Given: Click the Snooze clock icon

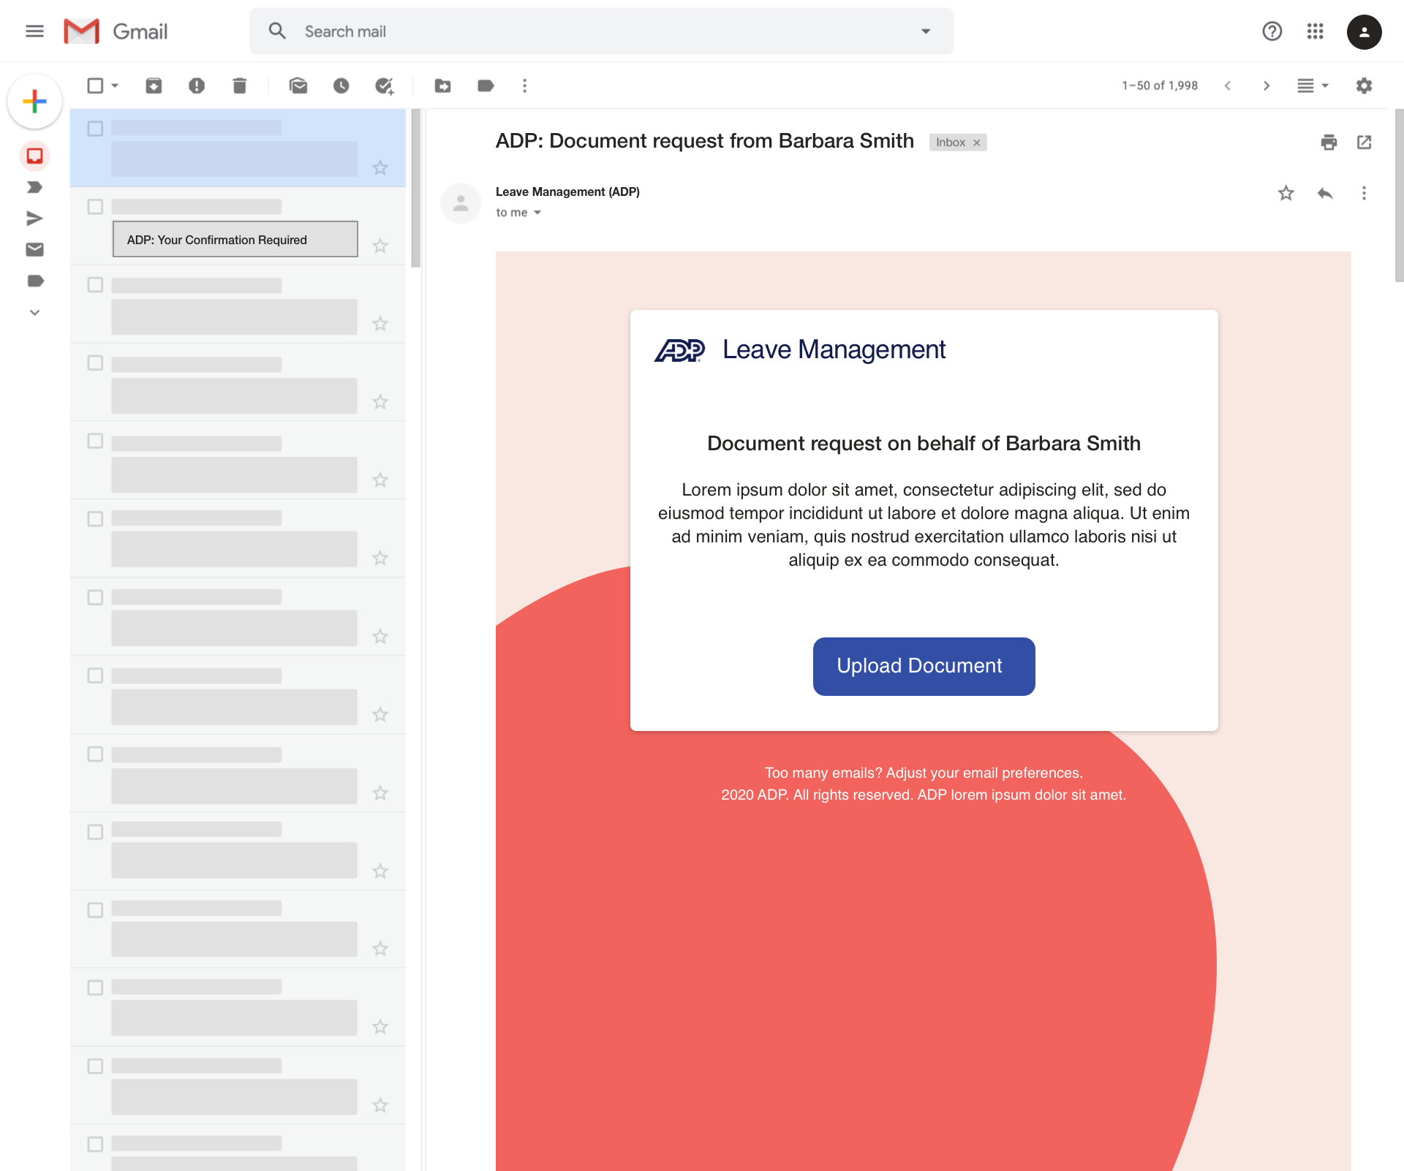Looking at the screenshot, I should 341,86.
